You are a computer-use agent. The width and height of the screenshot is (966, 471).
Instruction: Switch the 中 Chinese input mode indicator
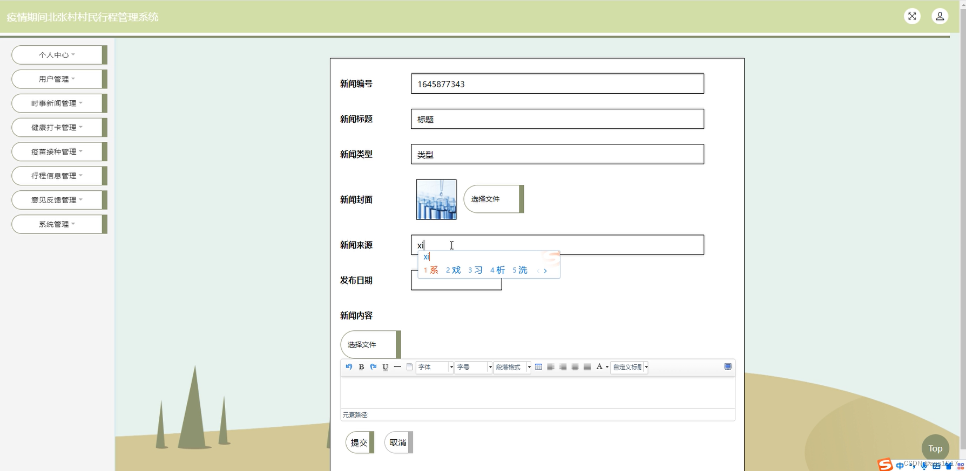point(900,466)
